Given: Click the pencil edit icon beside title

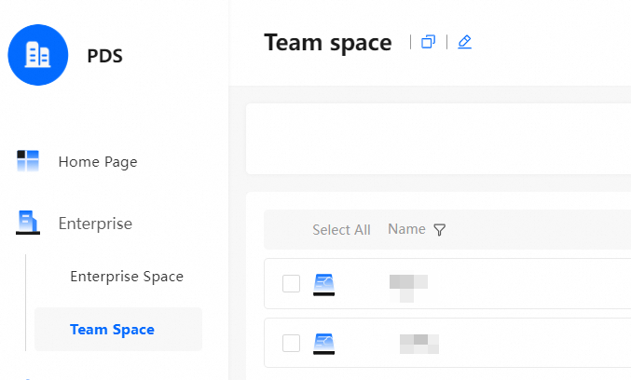Looking at the screenshot, I should coord(464,42).
